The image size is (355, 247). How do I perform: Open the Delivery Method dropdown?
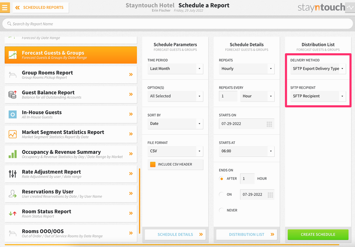tap(318, 69)
